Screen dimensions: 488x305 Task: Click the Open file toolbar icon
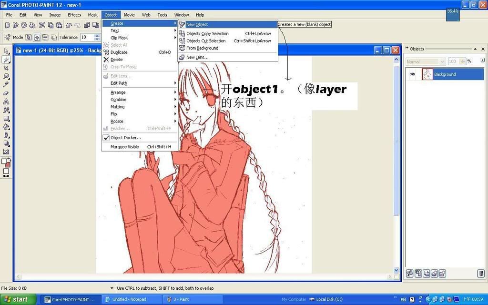(x=16, y=25)
